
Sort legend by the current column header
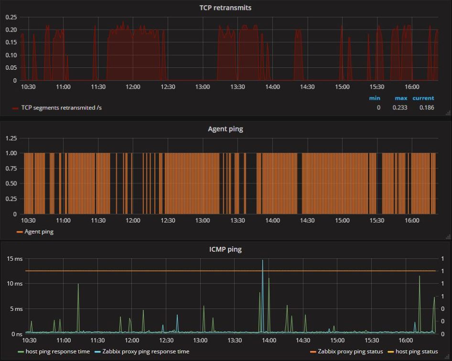pos(423,98)
